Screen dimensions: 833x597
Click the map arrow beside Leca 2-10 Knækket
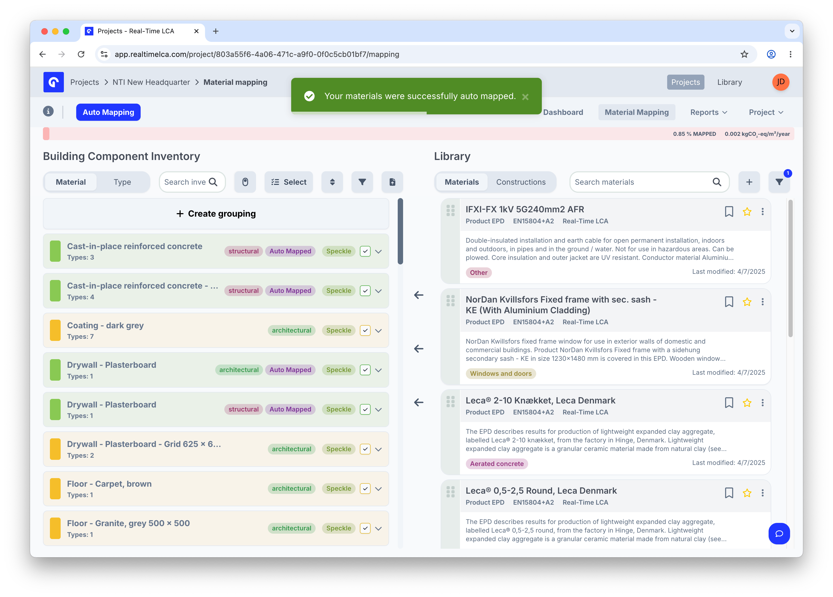click(419, 402)
